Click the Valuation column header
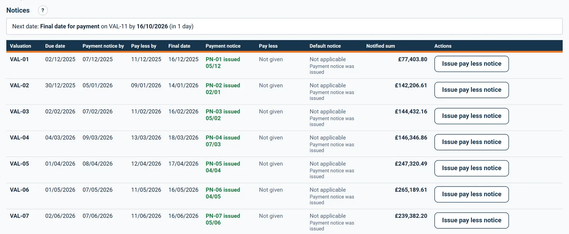 [x=21, y=46]
